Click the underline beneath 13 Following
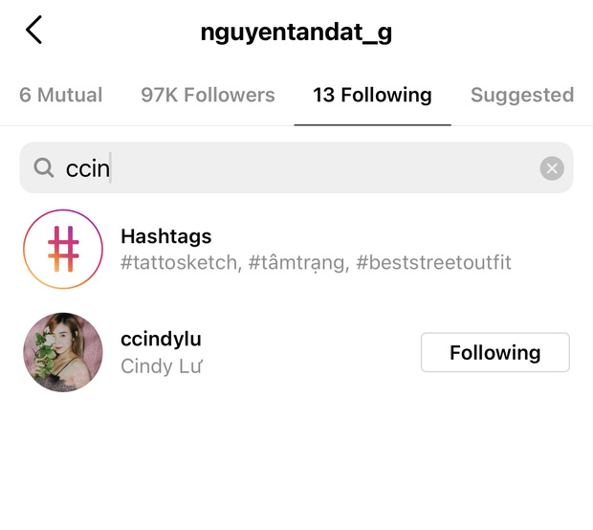The width and height of the screenshot is (593, 530). click(372, 124)
